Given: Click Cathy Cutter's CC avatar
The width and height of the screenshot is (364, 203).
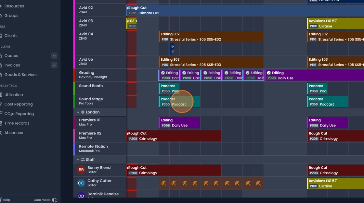Looking at the screenshot, I should pos(81,183).
